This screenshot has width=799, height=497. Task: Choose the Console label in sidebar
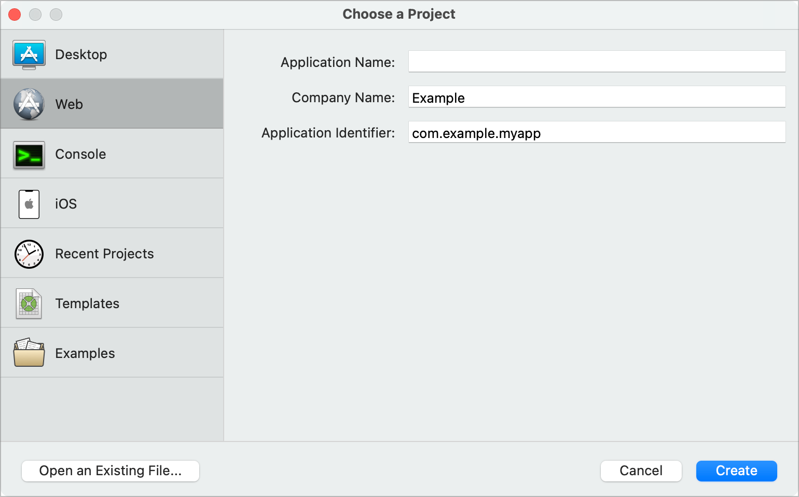(x=80, y=154)
